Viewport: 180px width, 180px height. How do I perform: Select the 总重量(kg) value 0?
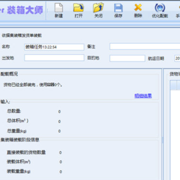(59, 131)
